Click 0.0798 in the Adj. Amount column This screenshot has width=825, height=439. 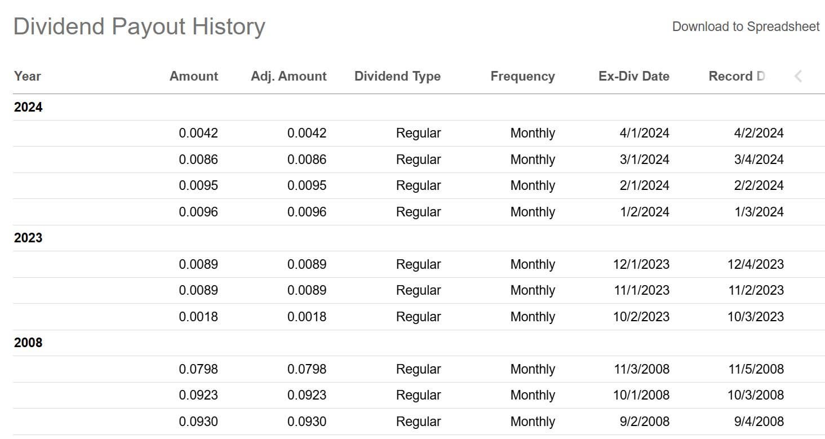307,369
